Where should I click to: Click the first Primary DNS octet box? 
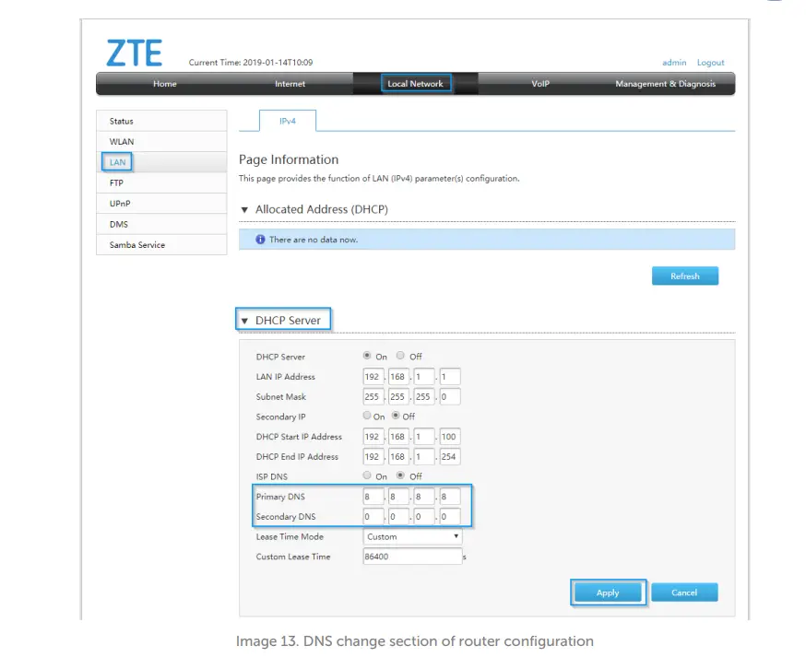[372, 496]
